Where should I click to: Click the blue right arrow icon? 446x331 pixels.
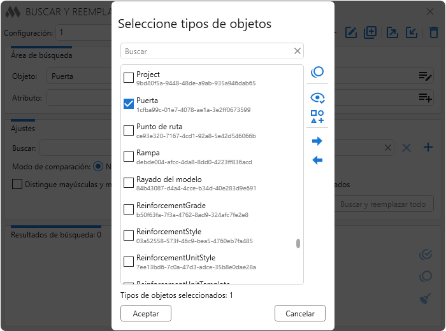point(317,141)
